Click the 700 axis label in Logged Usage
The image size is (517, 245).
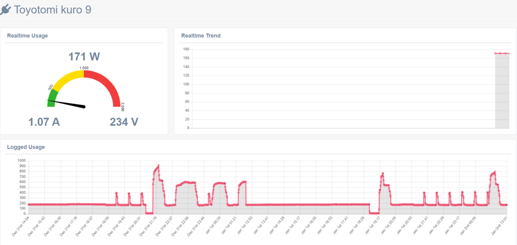coord(23,177)
